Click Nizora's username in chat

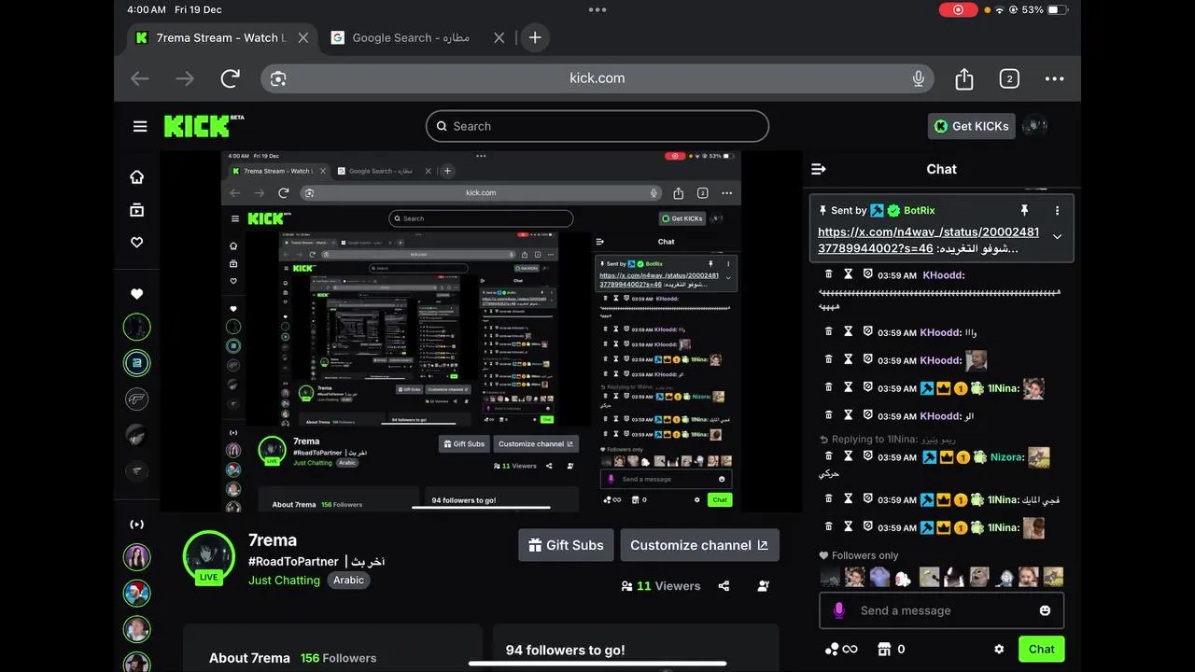point(1007,456)
